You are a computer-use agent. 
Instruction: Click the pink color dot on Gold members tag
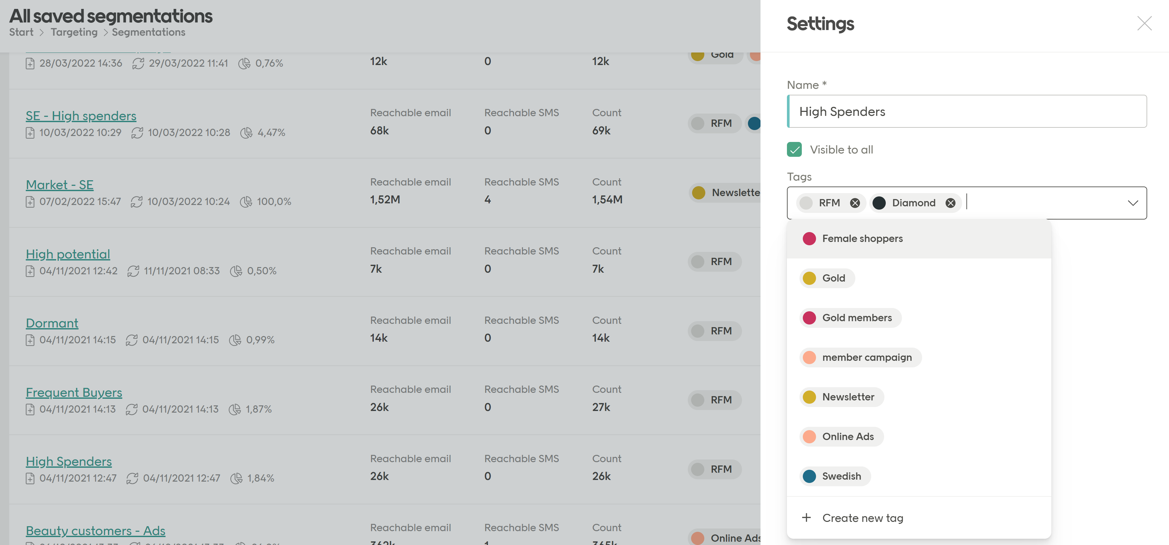[x=809, y=317]
